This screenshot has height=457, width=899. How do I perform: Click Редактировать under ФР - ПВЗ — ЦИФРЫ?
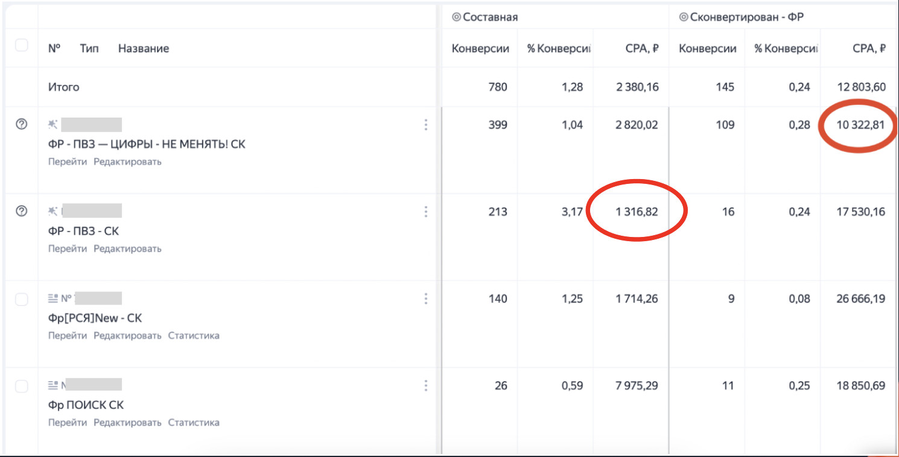point(127,162)
